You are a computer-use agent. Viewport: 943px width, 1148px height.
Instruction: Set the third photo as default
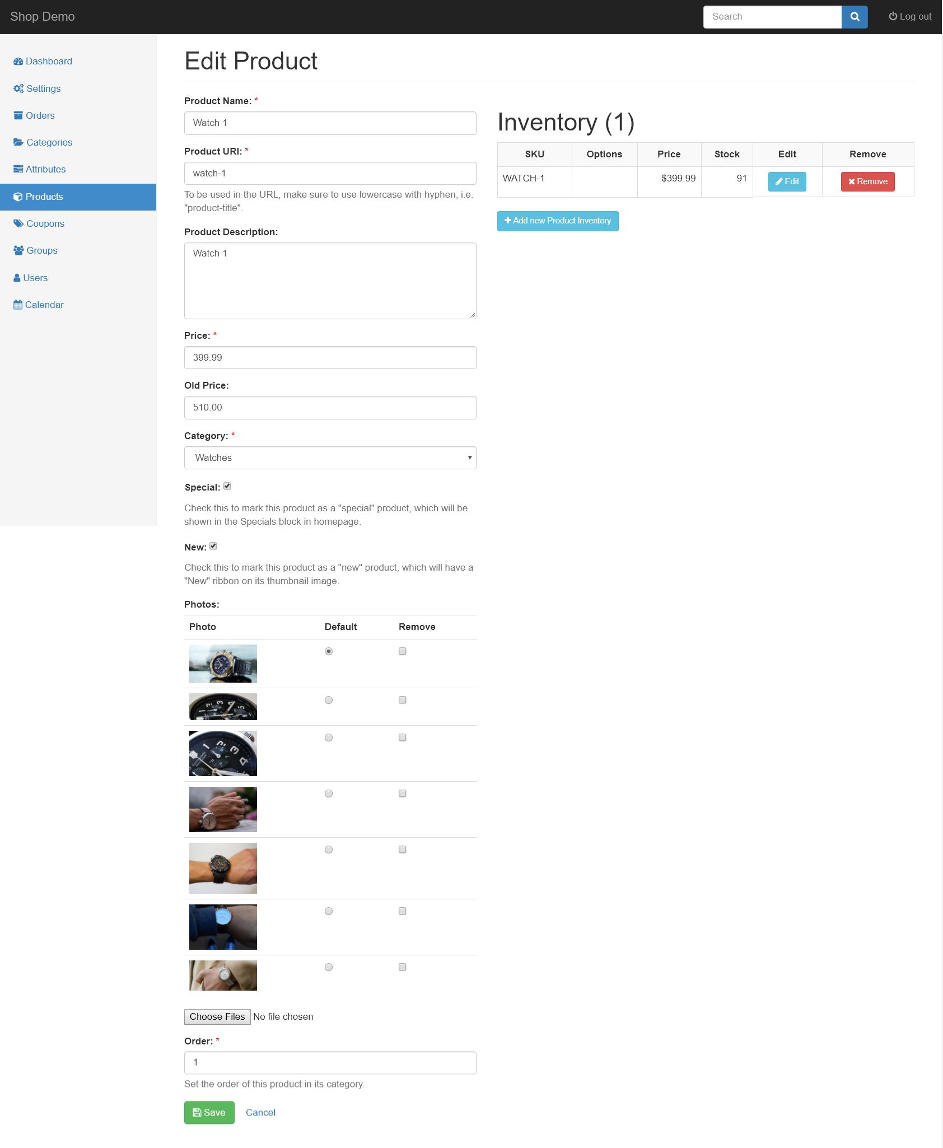pyautogui.click(x=329, y=738)
